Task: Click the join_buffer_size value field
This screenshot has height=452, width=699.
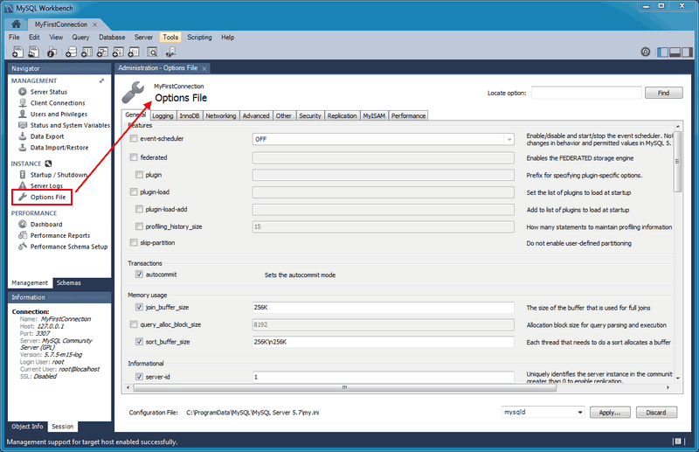Action: [383, 308]
